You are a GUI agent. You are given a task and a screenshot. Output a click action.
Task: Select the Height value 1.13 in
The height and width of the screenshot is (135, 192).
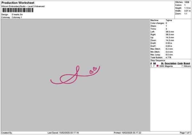(x=187, y=8)
